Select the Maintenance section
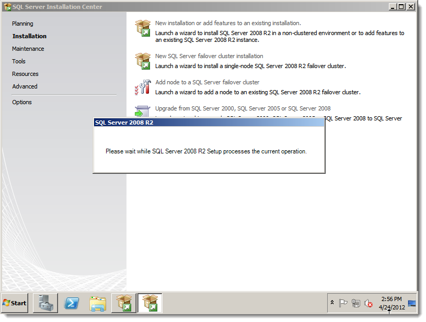This screenshot has width=426, height=322. pos(28,49)
